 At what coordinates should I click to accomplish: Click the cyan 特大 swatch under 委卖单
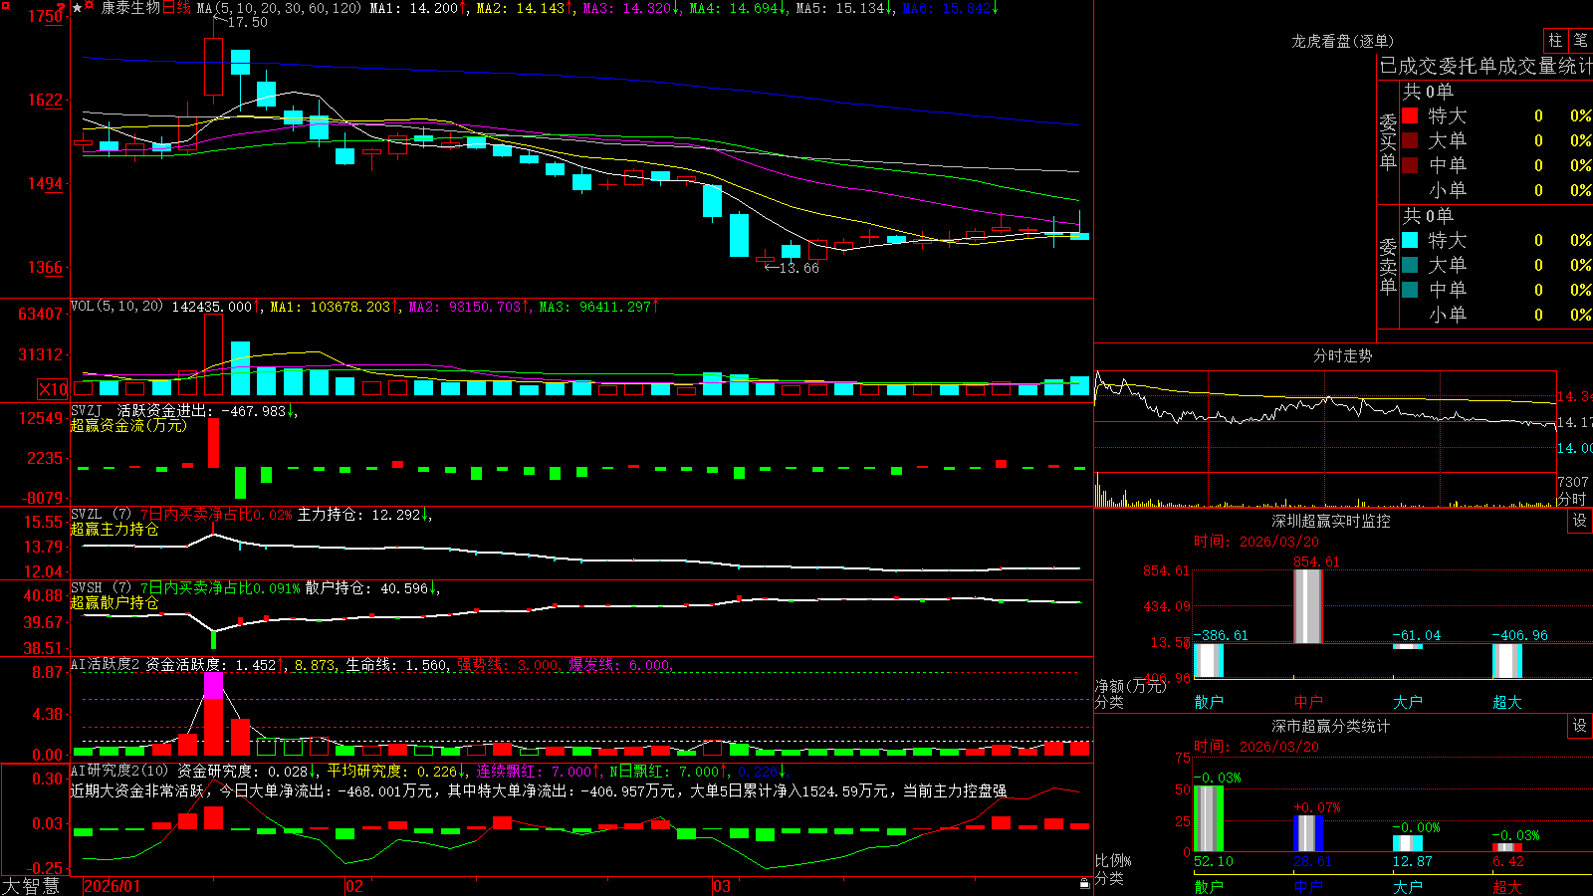point(1410,240)
